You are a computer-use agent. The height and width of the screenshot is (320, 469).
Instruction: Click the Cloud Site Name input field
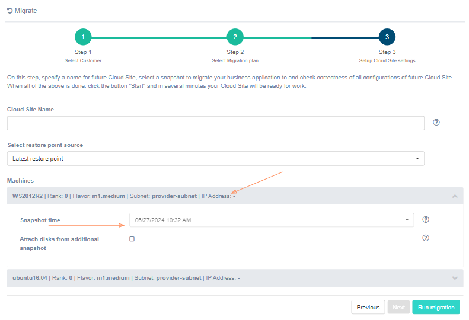pyautogui.click(x=216, y=123)
